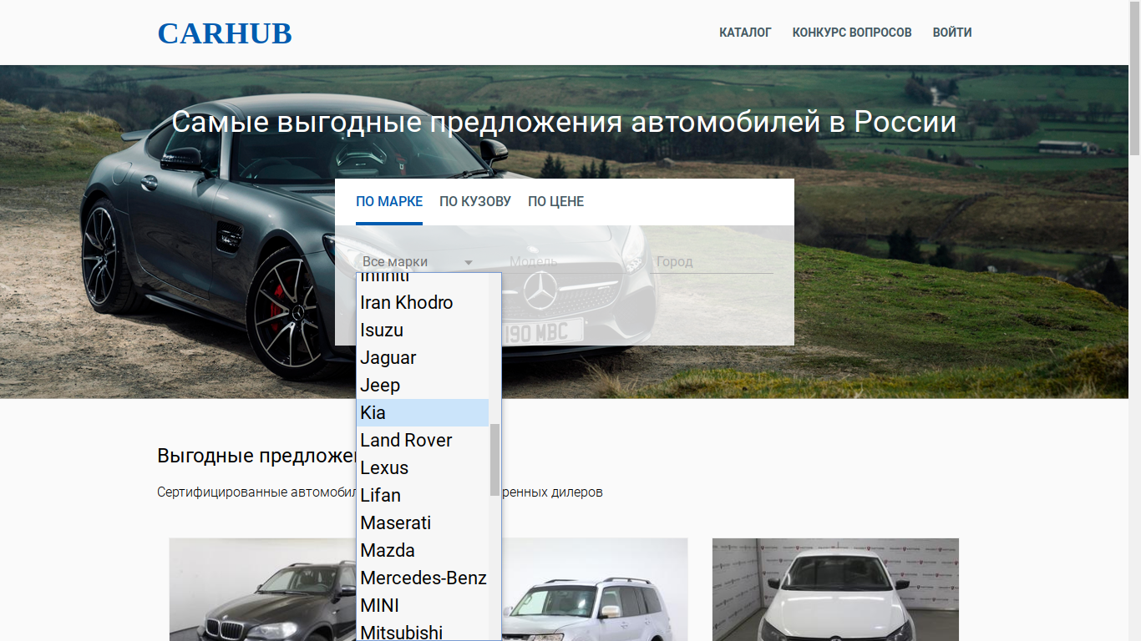This screenshot has height=641, width=1141.
Task: Switch to the ПО КУЗОВУ tab
Action: 475,201
